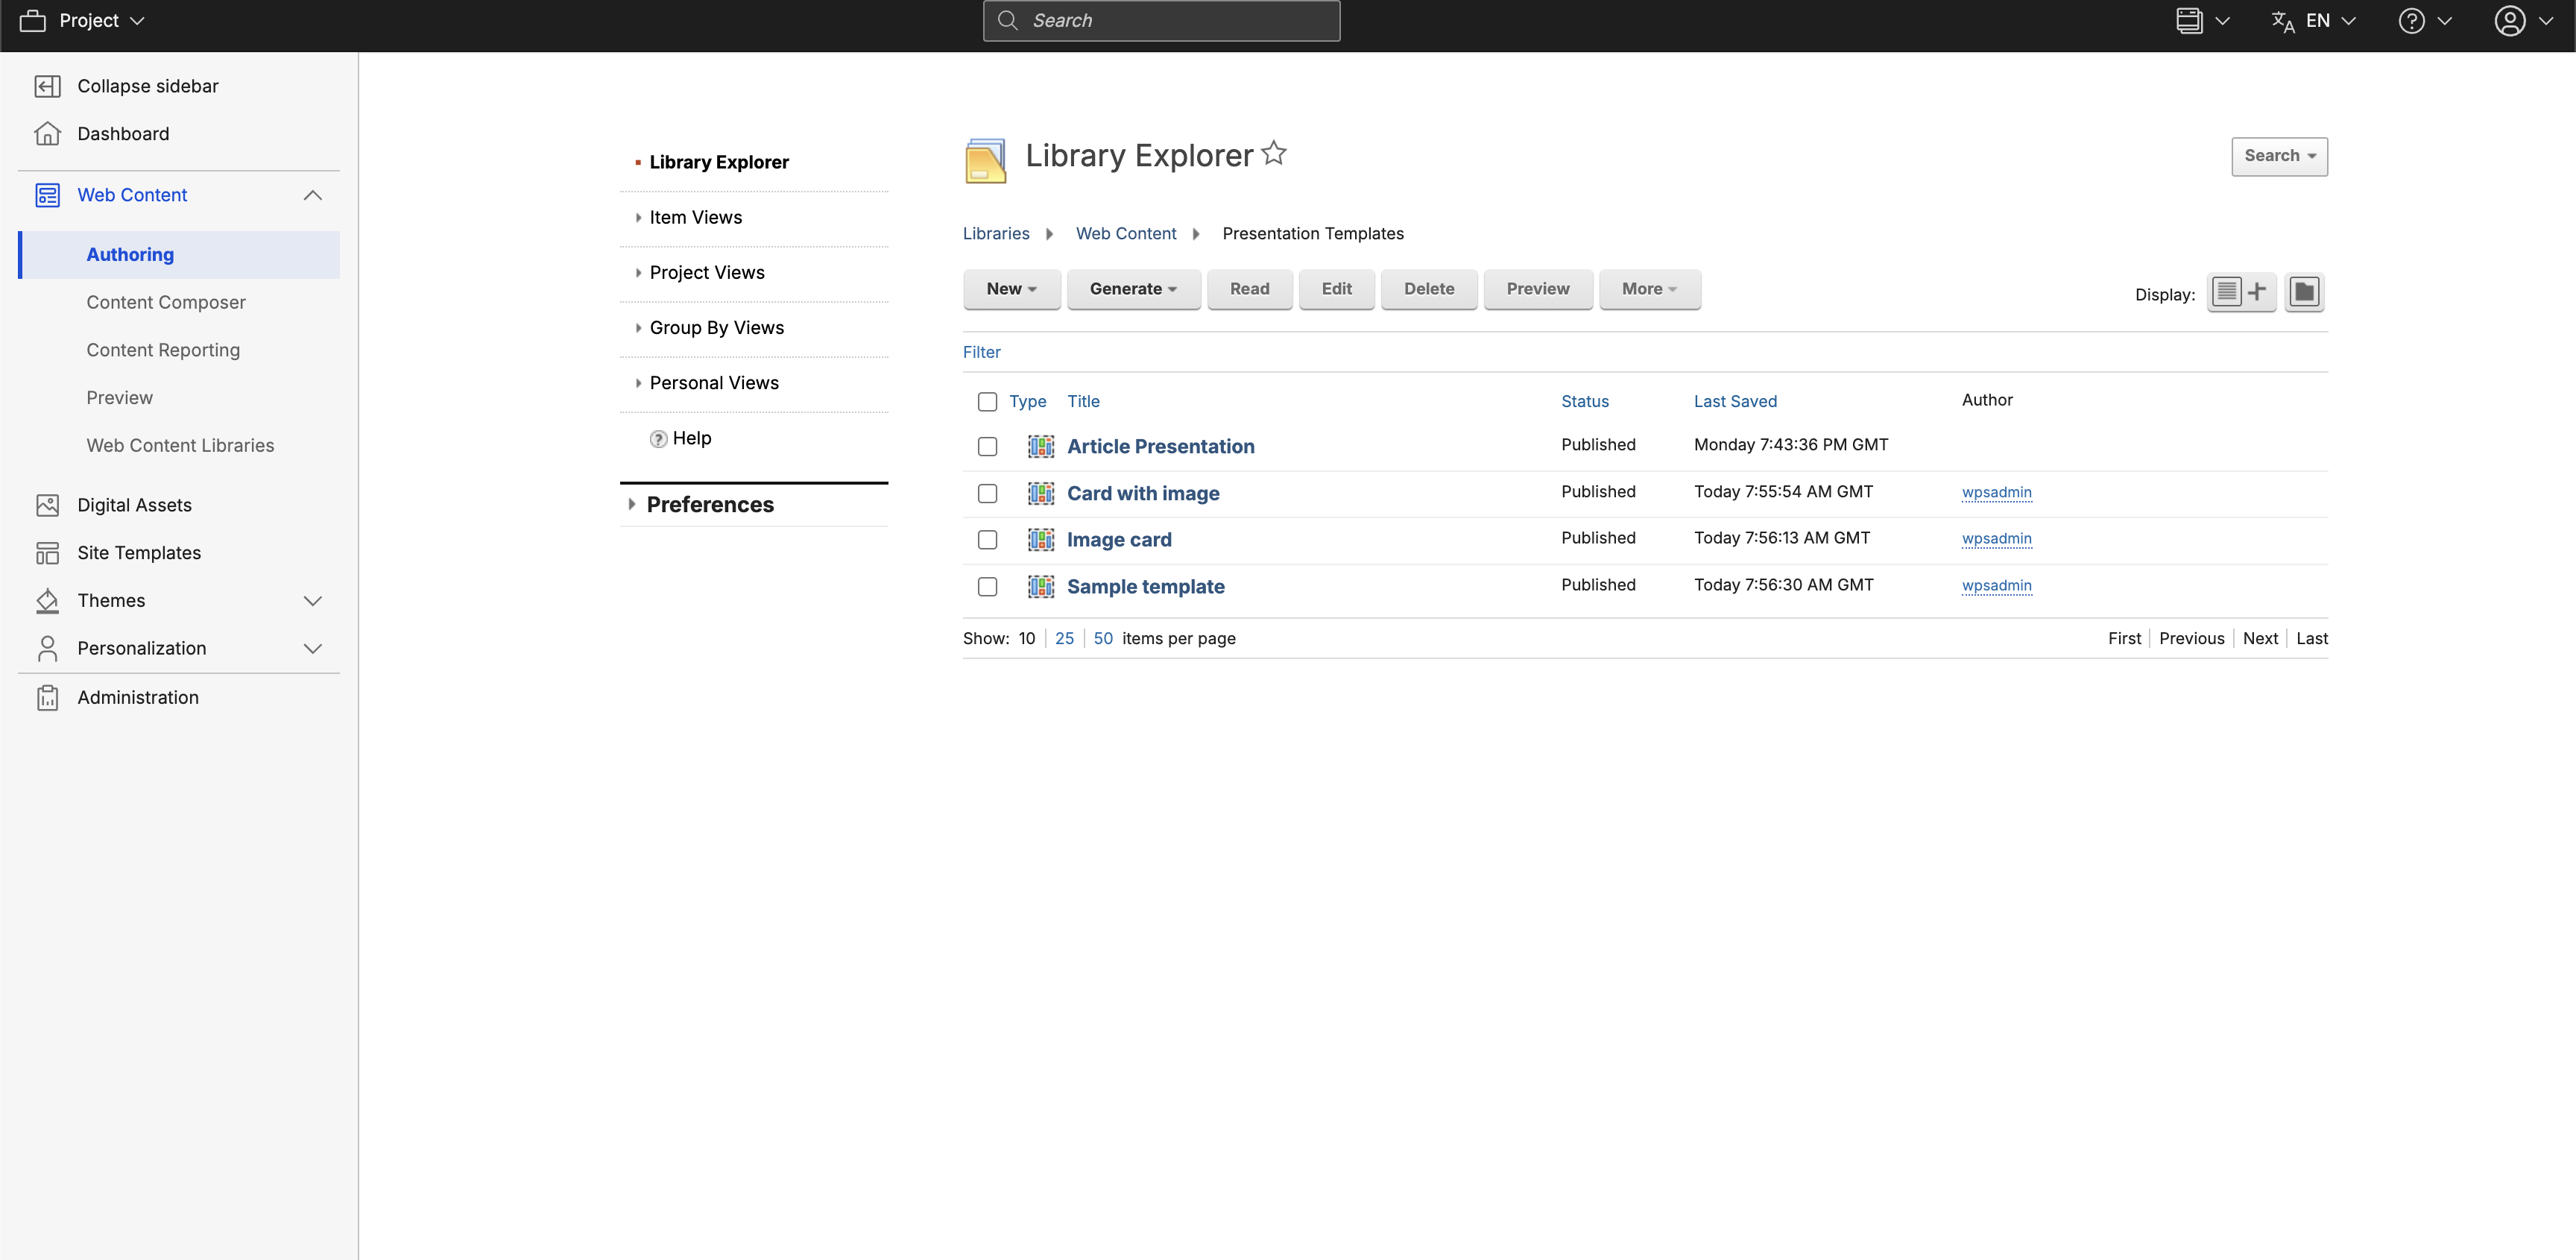2576x1260 pixels.
Task: Open Dashboard via the home icon
Action: pos(47,134)
